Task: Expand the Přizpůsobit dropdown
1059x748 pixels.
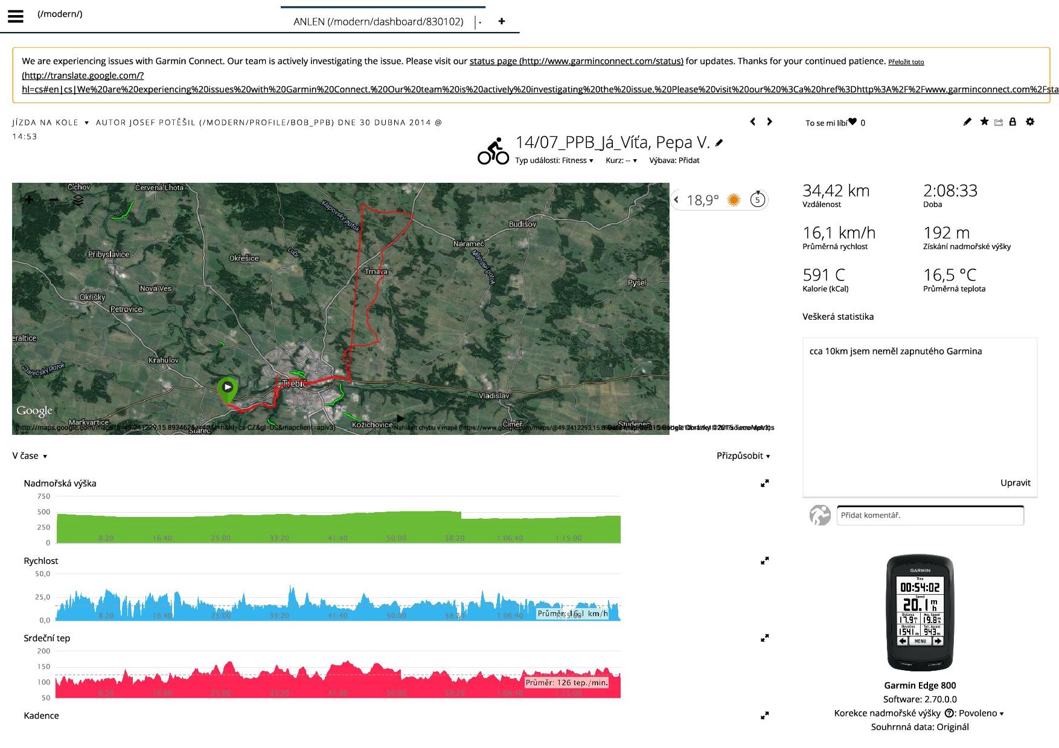Action: coord(743,456)
